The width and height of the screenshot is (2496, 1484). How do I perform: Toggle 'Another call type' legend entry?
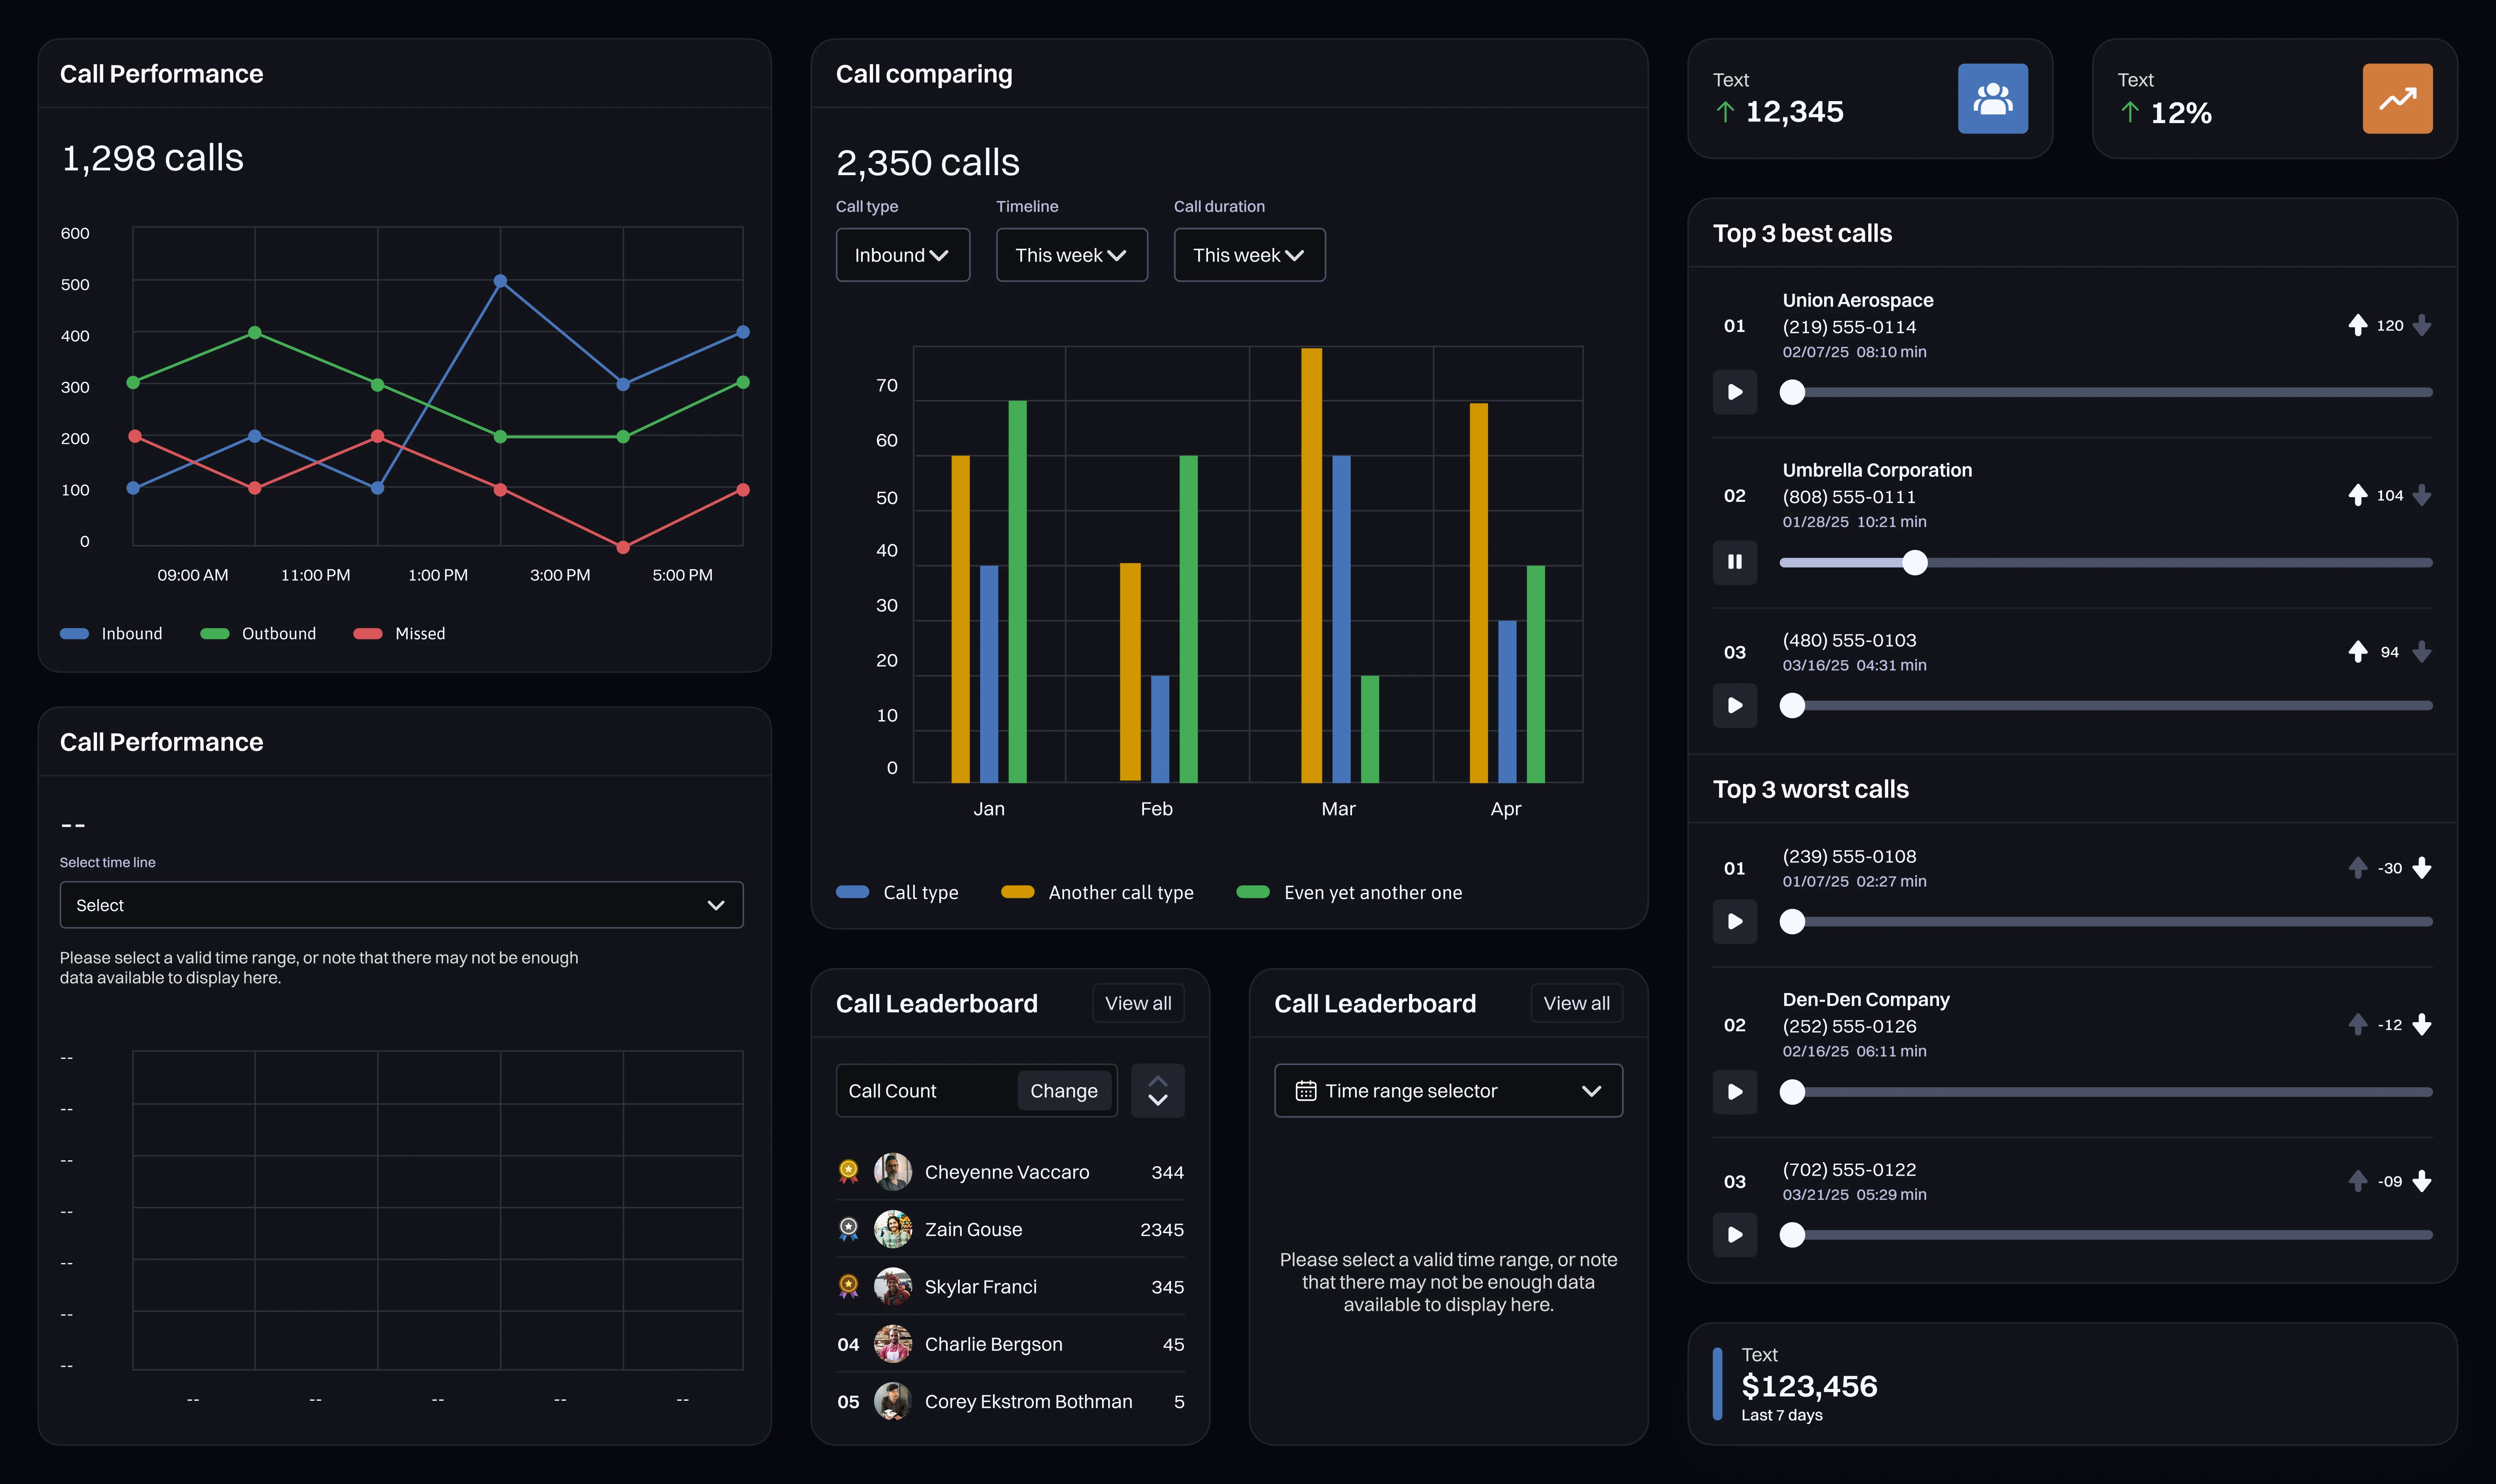point(1097,892)
